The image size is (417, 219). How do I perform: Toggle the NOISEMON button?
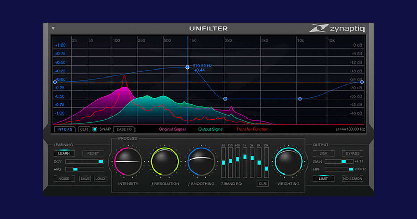353,179
